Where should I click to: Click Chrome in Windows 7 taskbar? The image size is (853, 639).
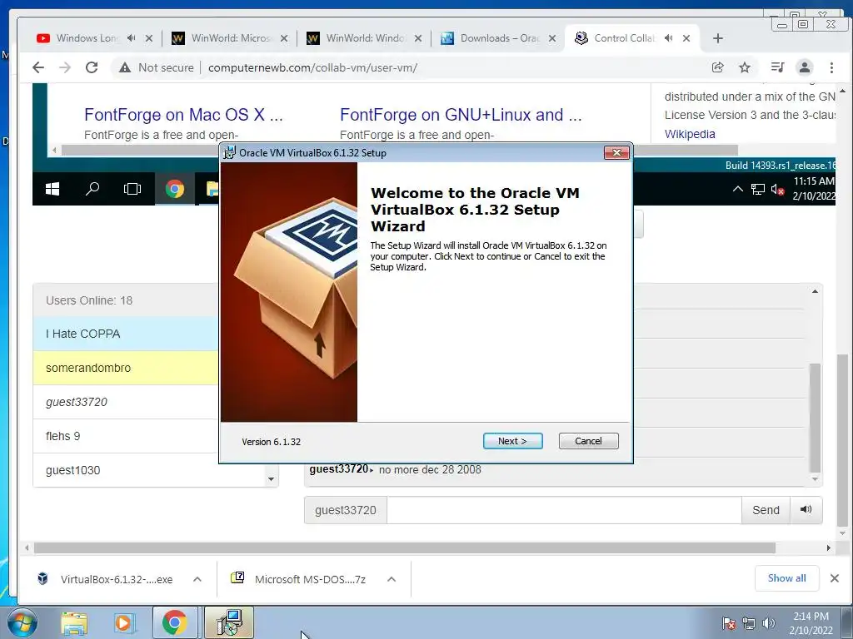[175, 622]
